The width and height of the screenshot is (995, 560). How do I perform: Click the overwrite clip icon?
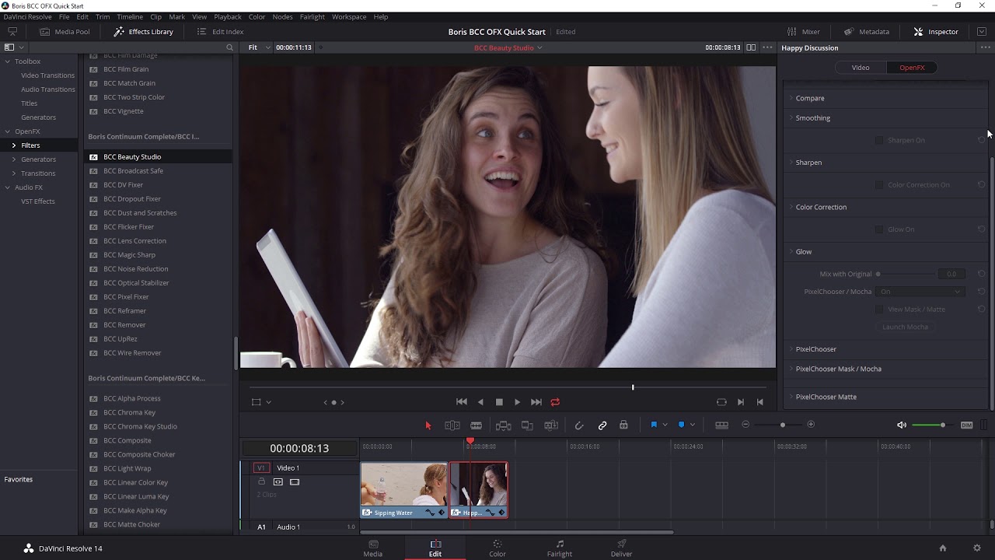click(x=527, y=425)
